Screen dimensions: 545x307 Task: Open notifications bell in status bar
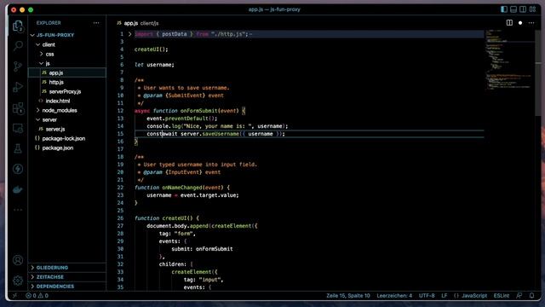click(x=531, y=296)
